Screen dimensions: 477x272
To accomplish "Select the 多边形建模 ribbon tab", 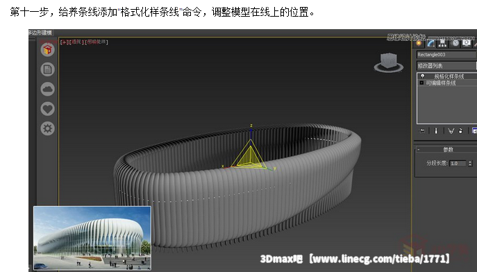I will (40, 32).
